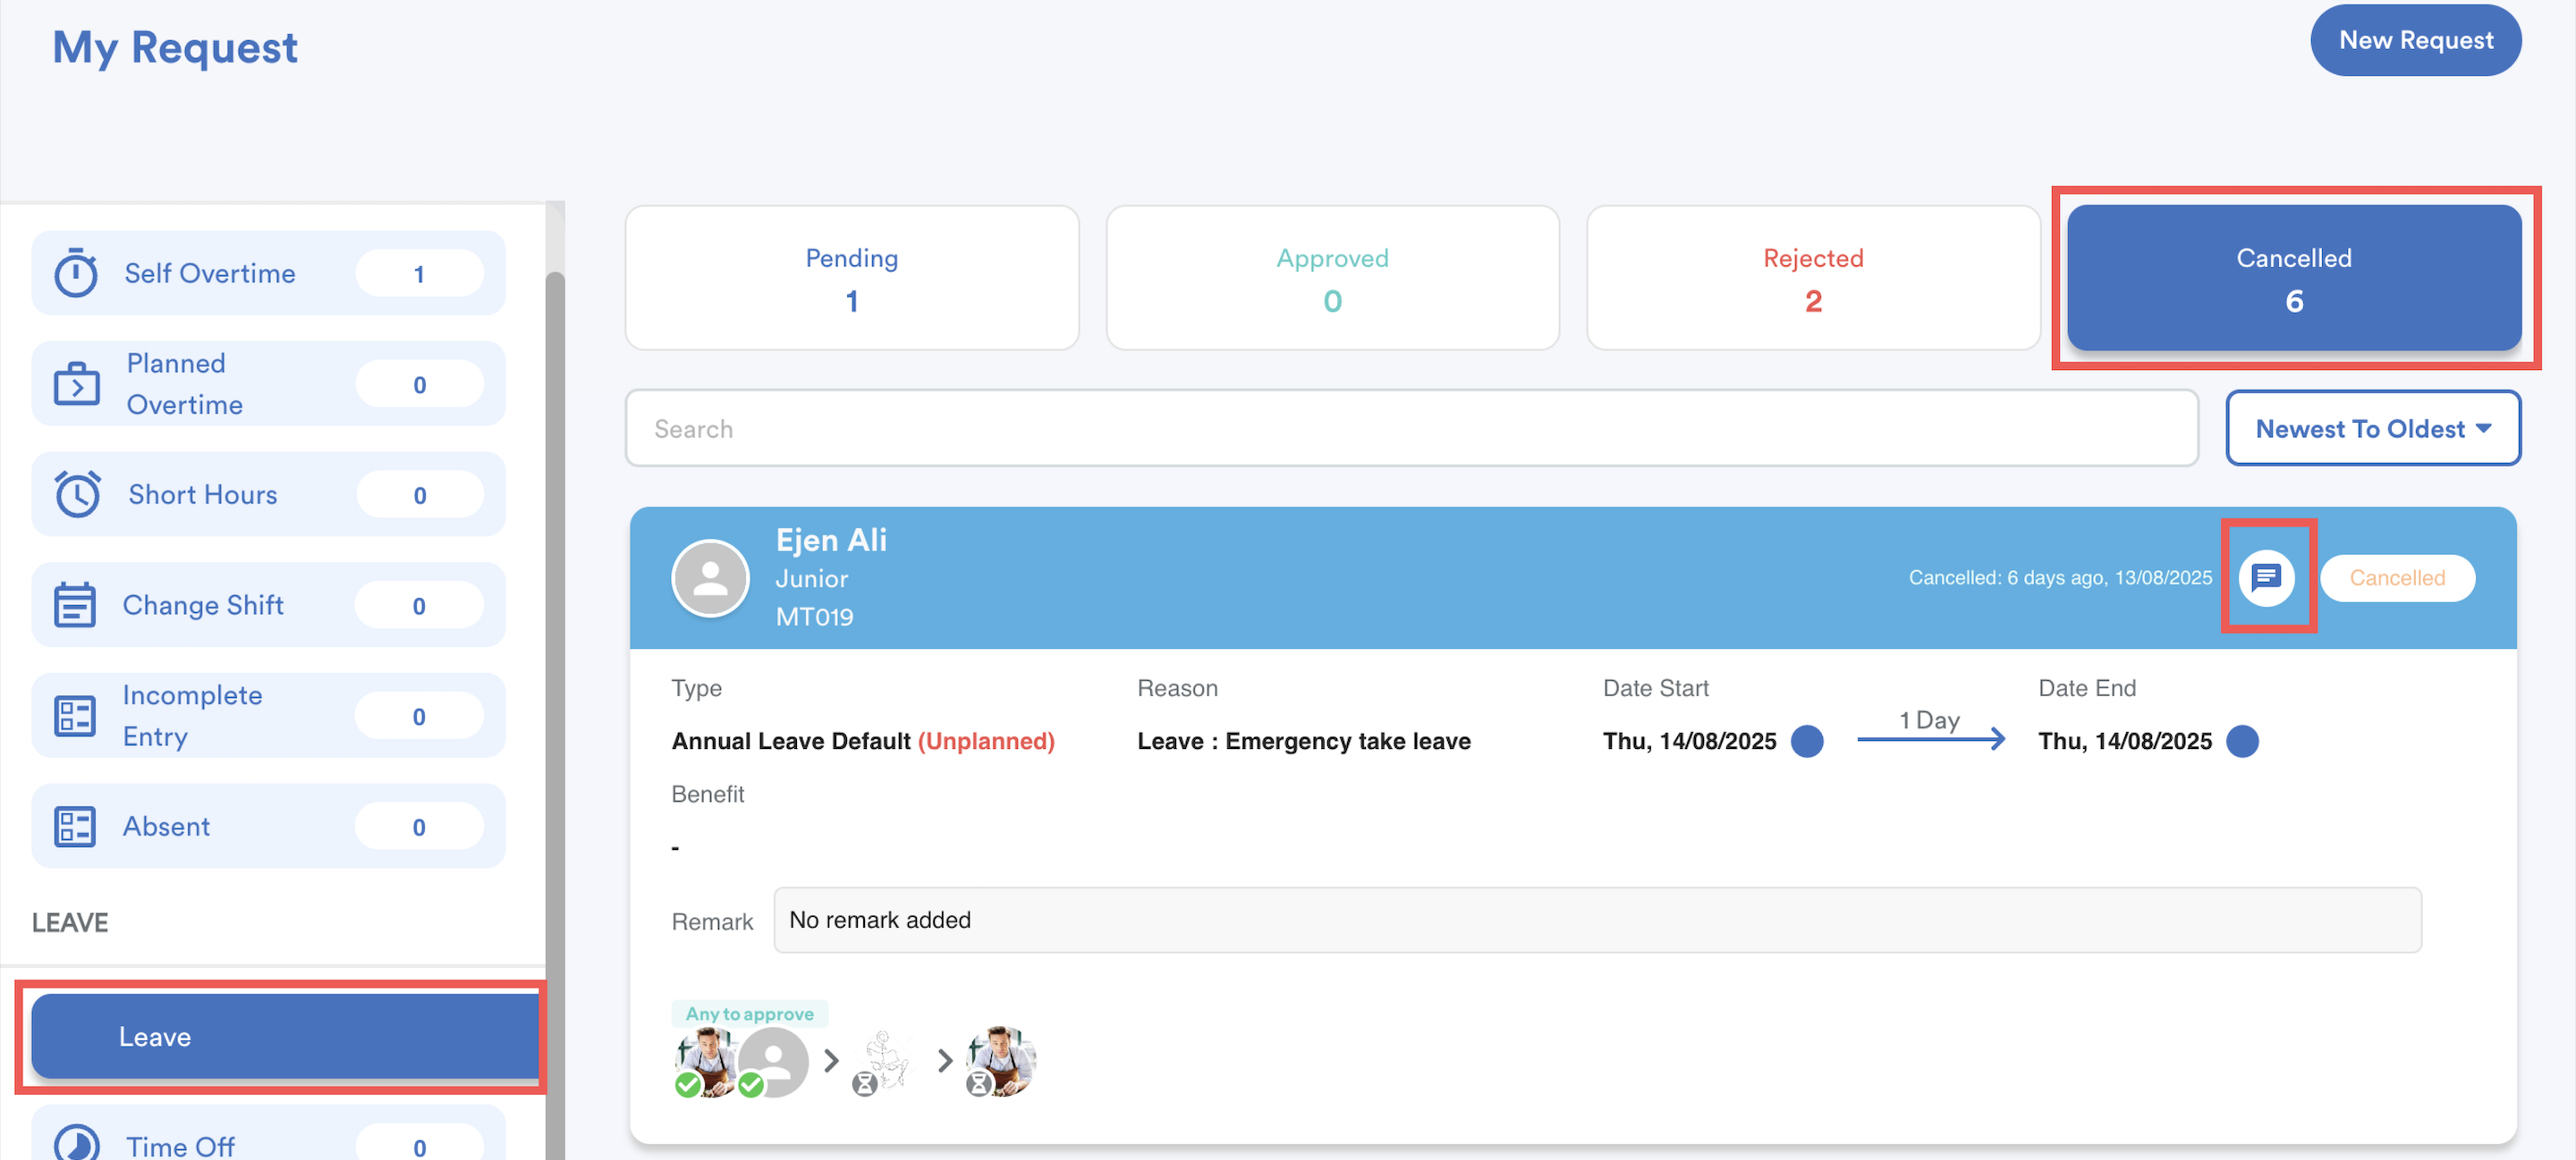Image resolution: width=2576 pixels, height=1160 pixels.
Task: Click the New Request button
Action: coord(2415,40)
